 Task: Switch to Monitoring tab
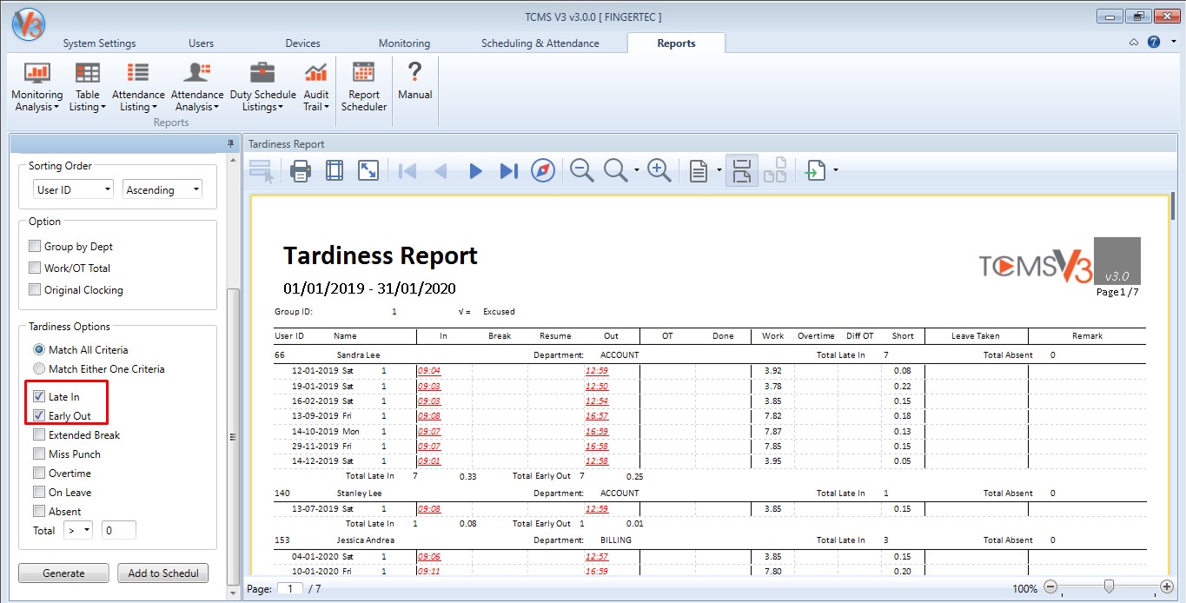[404, 43]
